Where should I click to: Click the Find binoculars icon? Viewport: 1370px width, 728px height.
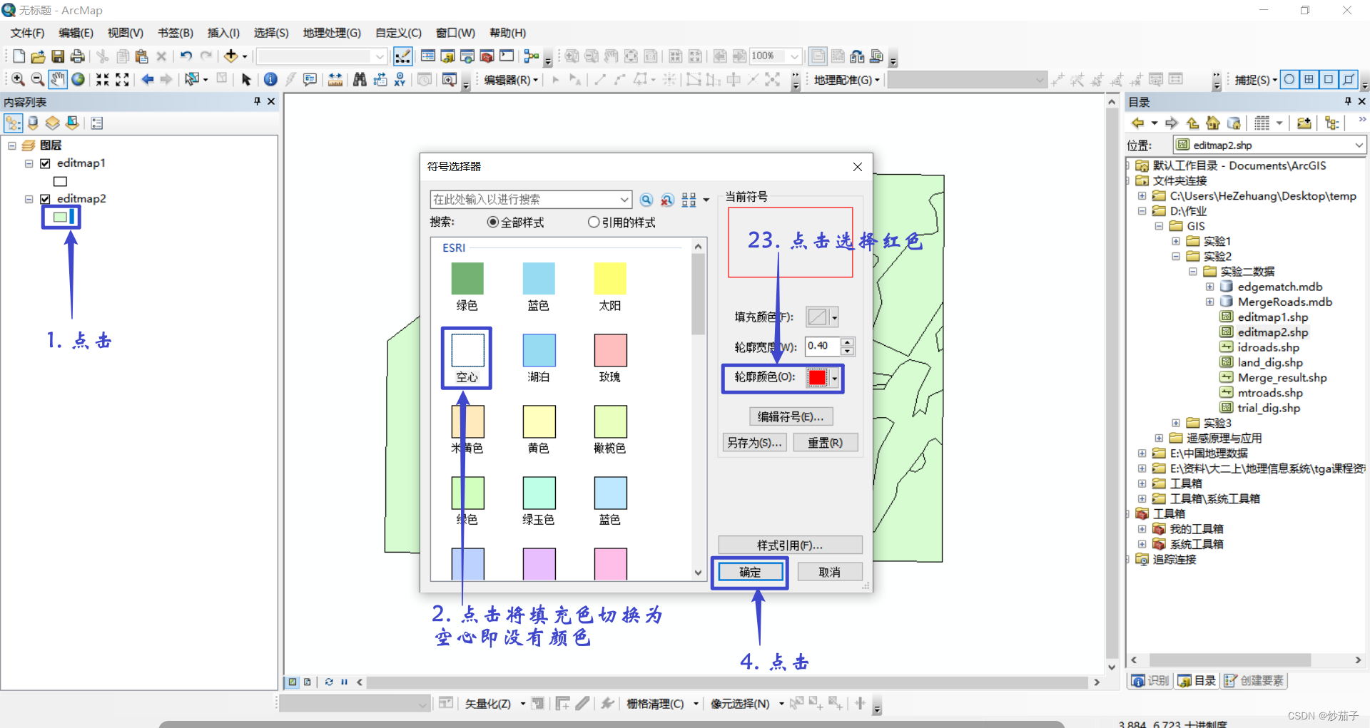point(360,79)
